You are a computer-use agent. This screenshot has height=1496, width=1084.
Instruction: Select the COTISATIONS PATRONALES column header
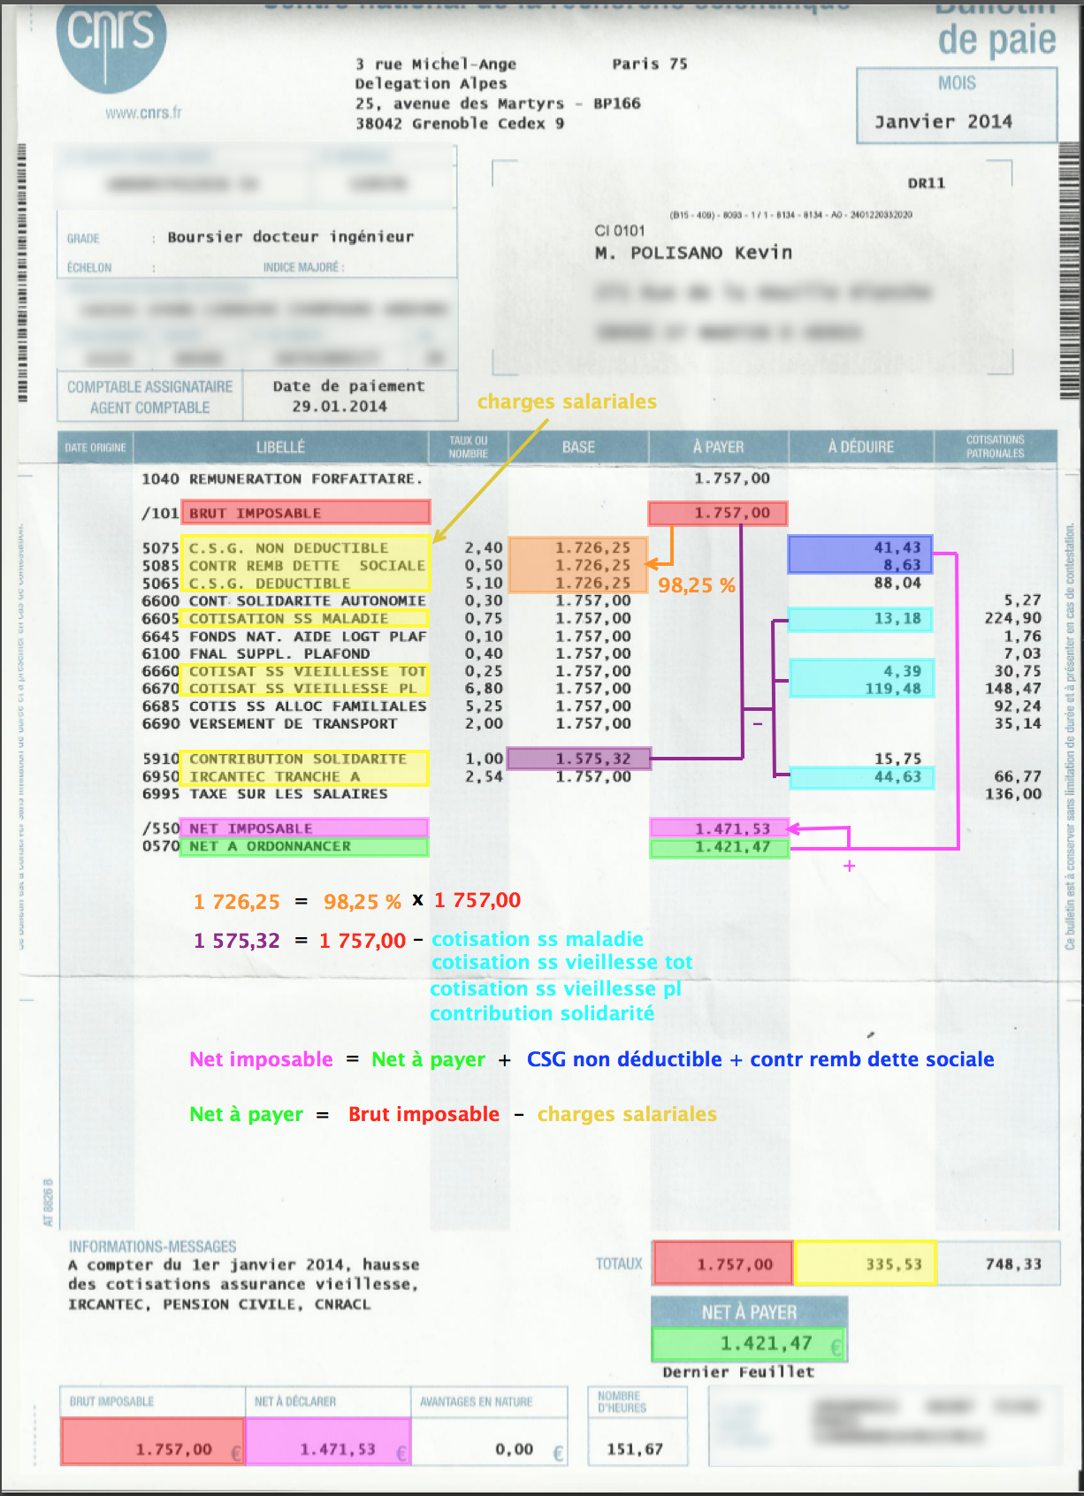tap(995, 447)
